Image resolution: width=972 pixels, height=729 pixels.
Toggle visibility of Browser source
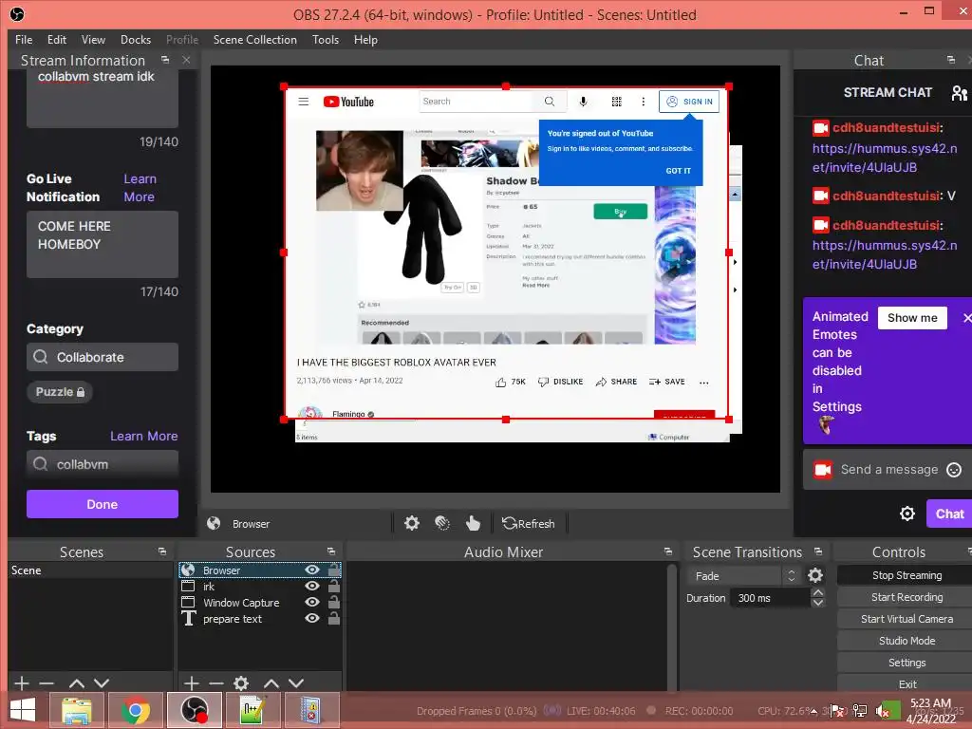coord(312,570)
